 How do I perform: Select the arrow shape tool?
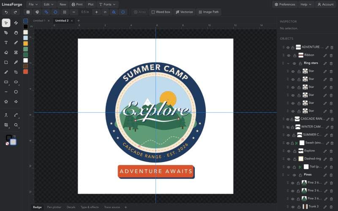coord(16,102)
